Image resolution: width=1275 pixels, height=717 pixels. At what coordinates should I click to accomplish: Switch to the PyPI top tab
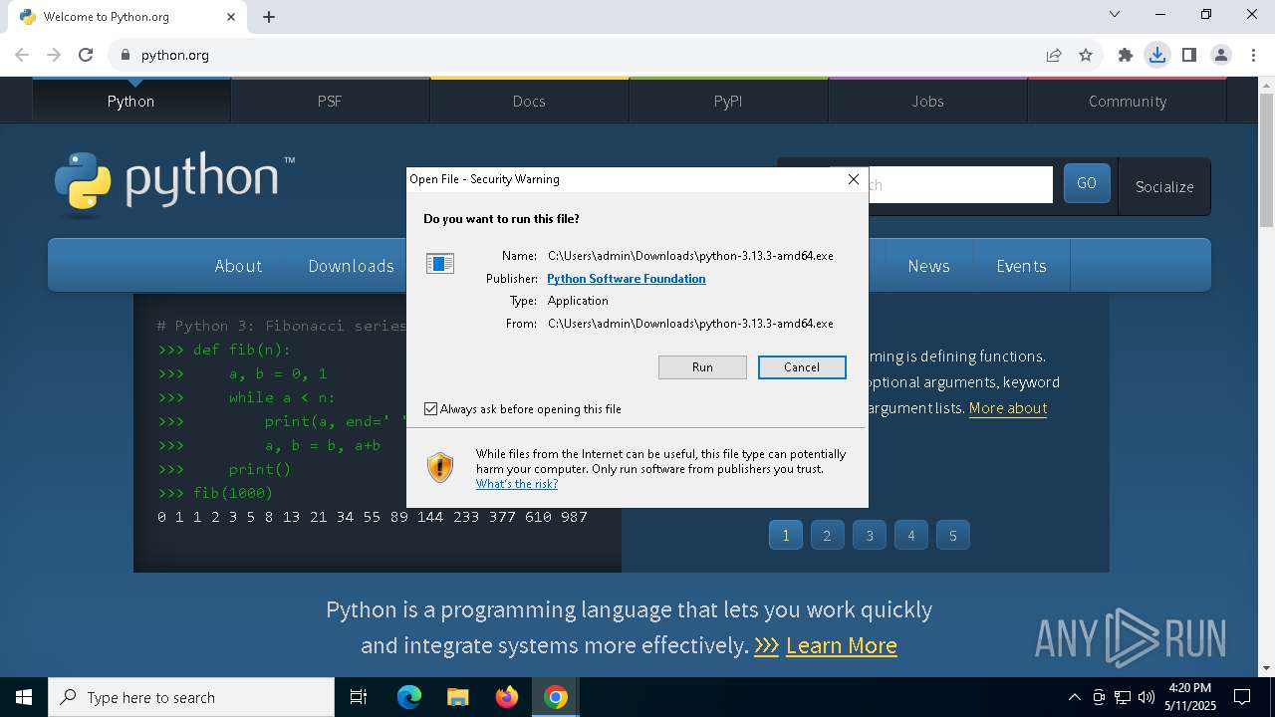point(728,101)
